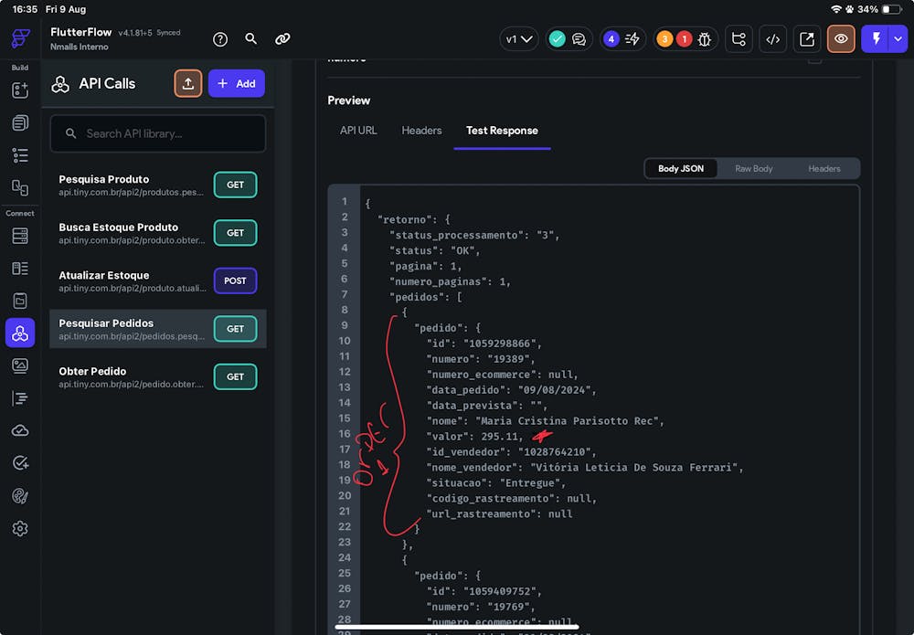Select the Obter Pedido API call
The image size is (914, 635).
click(x=158, y=377)
